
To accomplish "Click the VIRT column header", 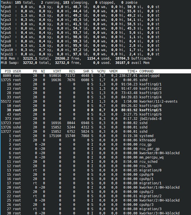I will (57, 71).
